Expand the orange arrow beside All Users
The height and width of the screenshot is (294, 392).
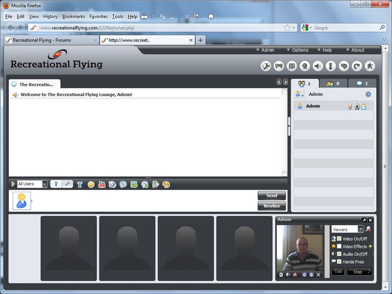point(13,184)
